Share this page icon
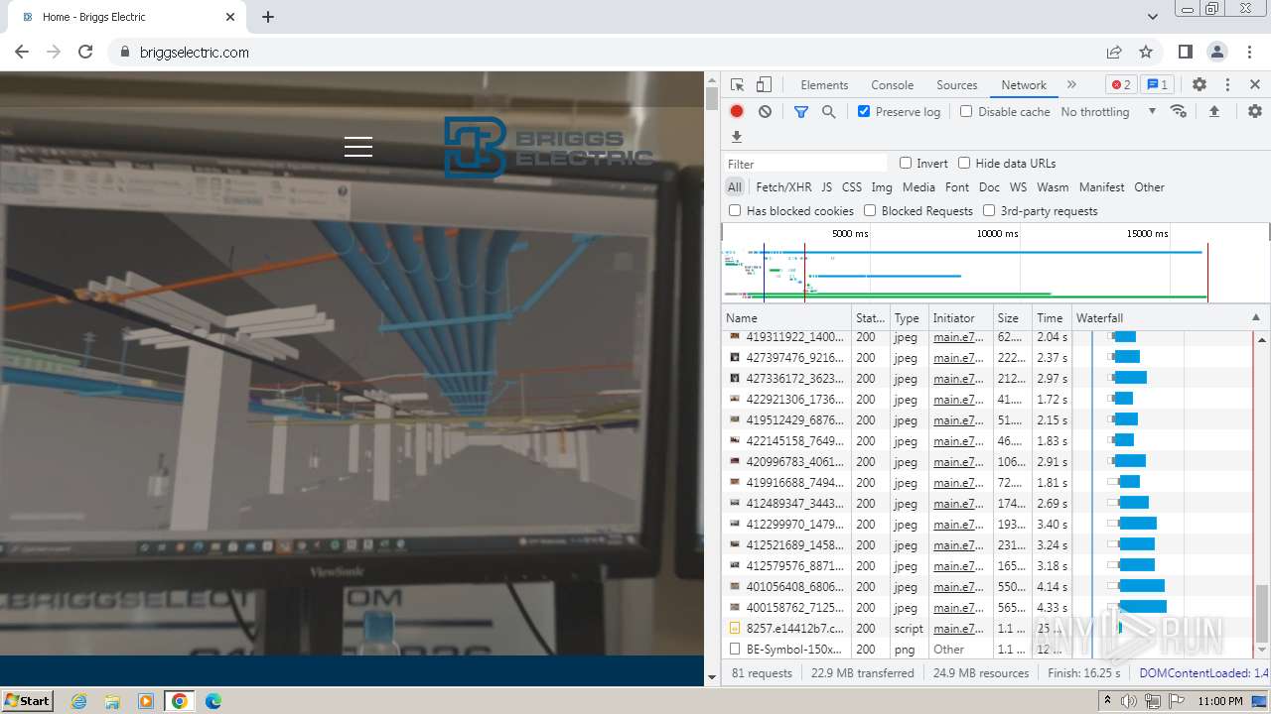The image size is (1271, 714). pos(1114,52)
